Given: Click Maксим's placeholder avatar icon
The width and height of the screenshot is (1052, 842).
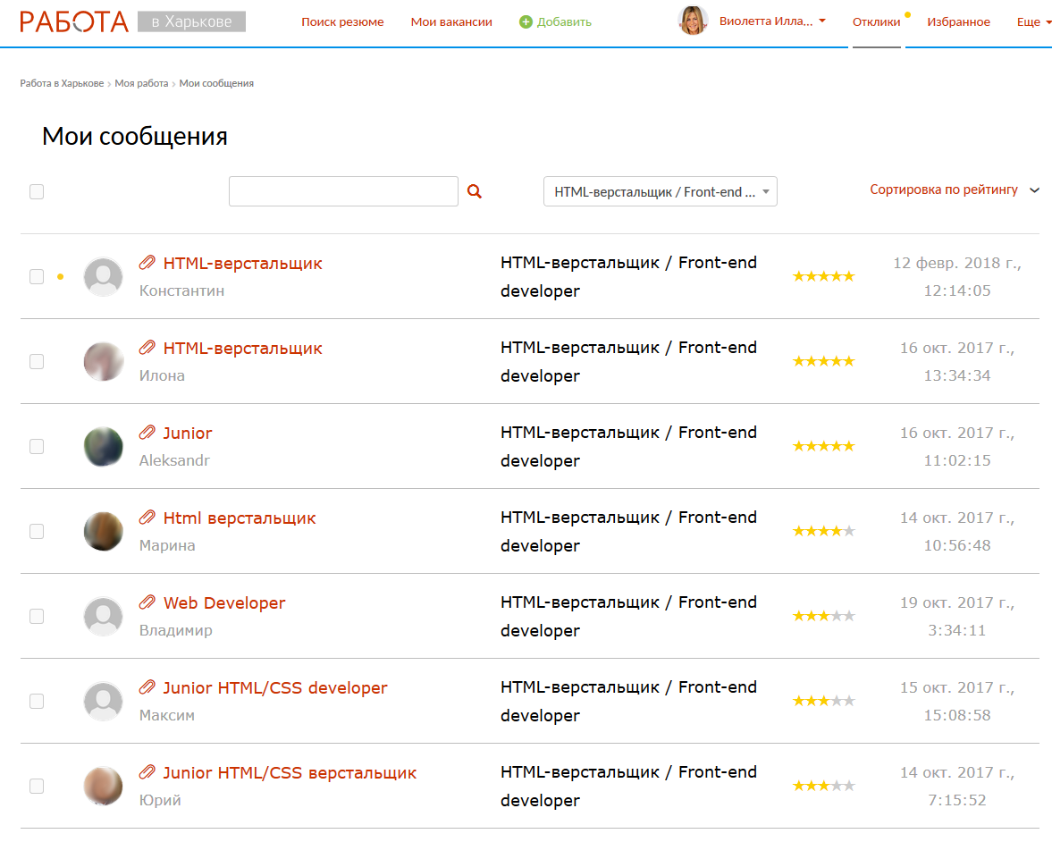Looking at the screenshot, I should 103,702.
